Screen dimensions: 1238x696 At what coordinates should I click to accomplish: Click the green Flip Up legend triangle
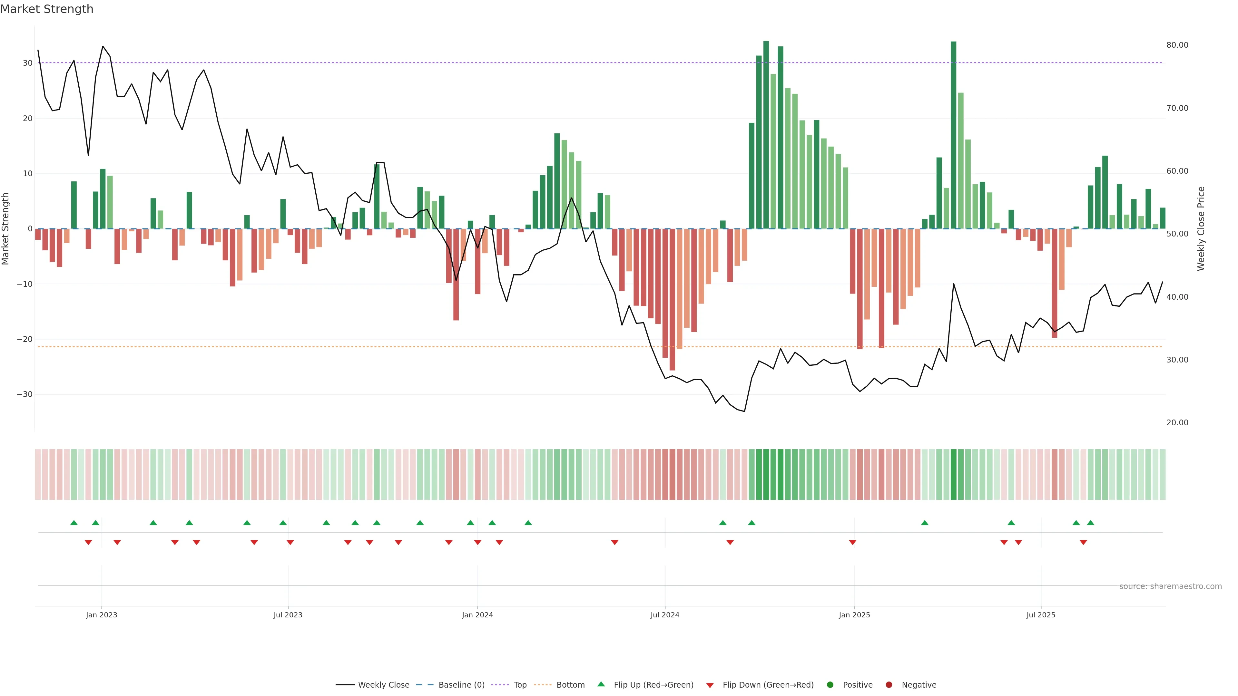coord(601,684)
